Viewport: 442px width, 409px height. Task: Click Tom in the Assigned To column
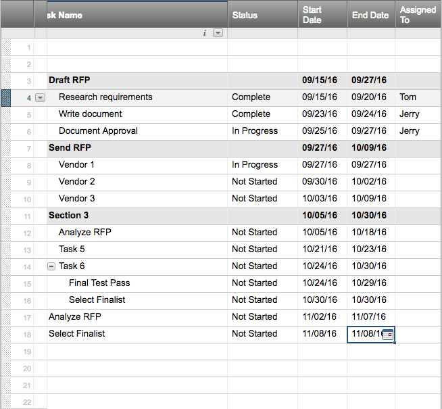[x=408, y=97]
